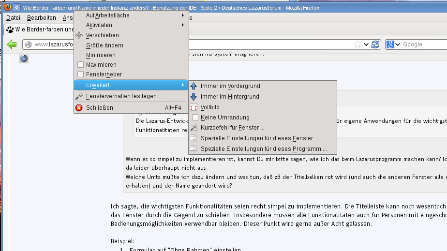Choose Spezielle Einstellungen für dieses Programm

(264, 149)
